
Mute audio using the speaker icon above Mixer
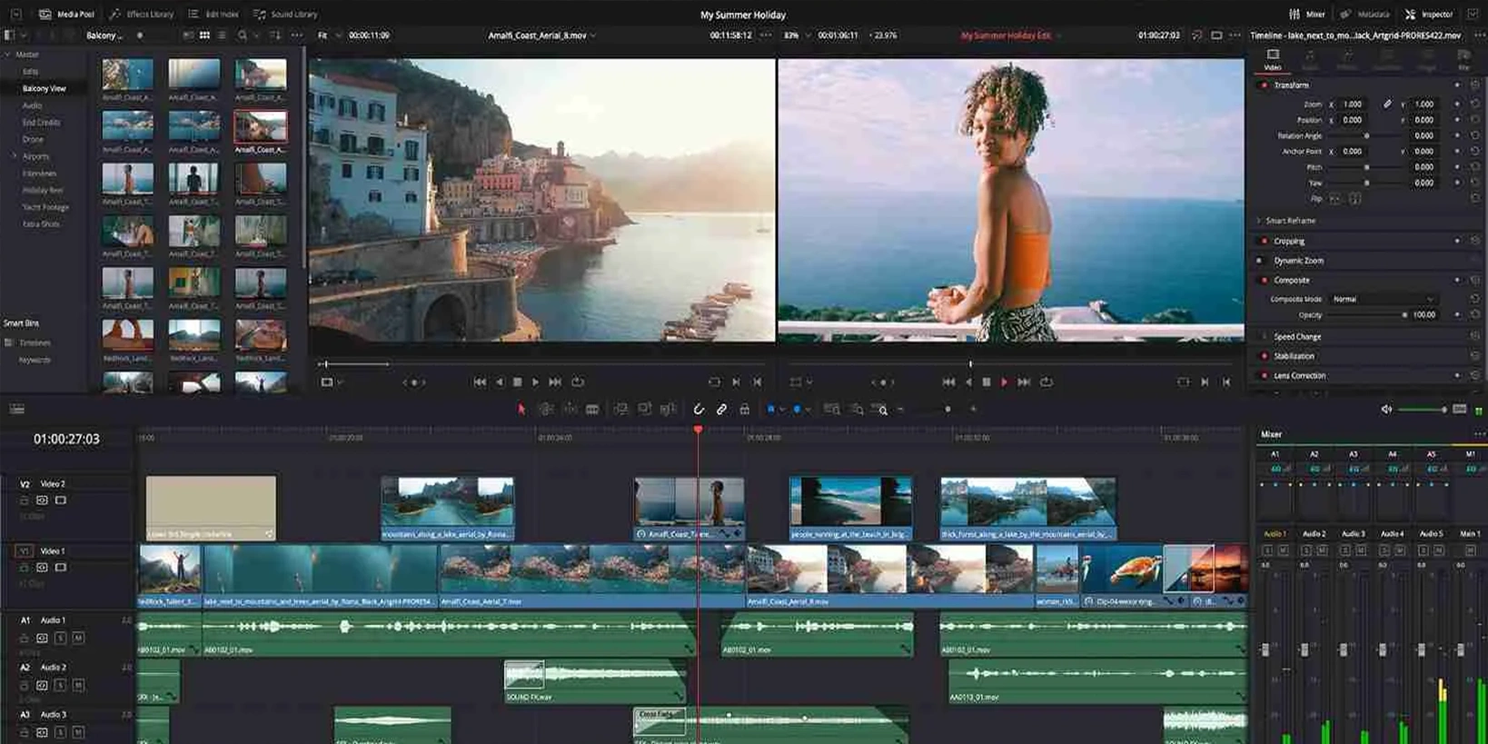coord(1386,410)
